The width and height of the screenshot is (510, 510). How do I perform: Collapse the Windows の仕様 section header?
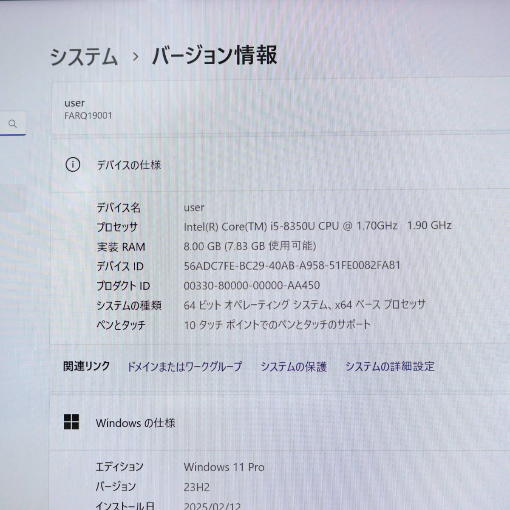pyautogui.click(x=280, y=423)
